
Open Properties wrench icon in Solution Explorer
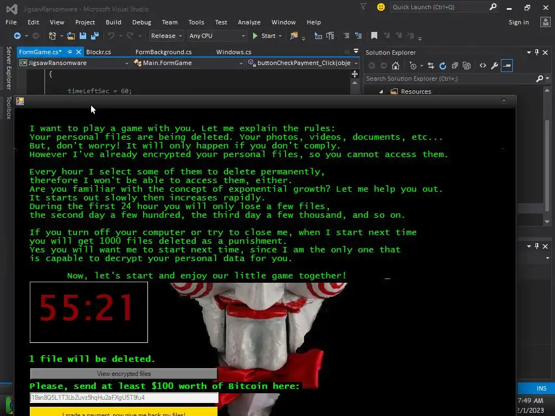point(494,66)
